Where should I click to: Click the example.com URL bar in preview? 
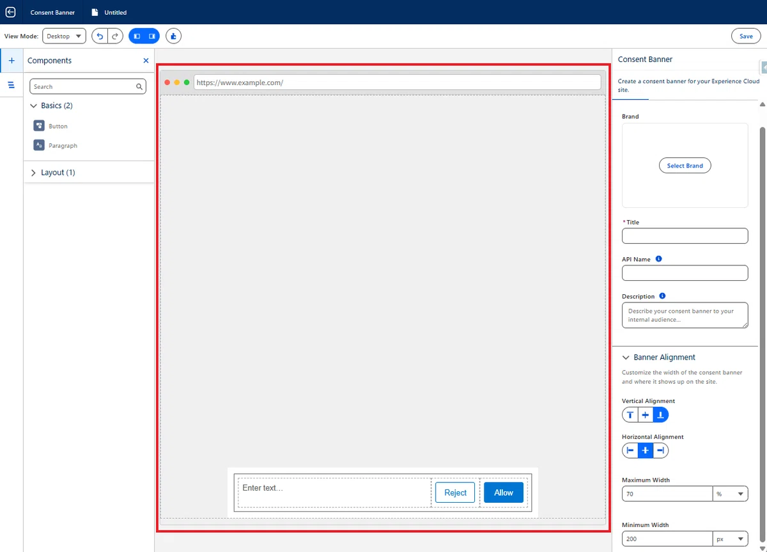point(397,83)
